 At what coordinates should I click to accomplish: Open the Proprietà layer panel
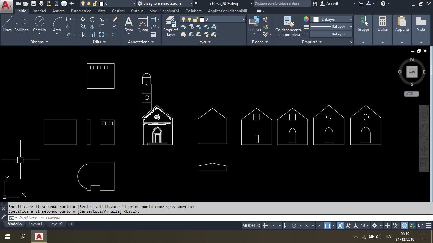tap(171, 27)
